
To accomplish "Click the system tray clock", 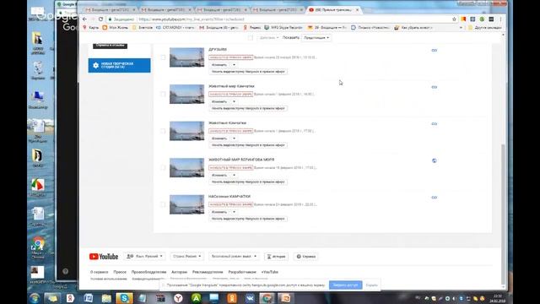I will (x=498, y=298).
